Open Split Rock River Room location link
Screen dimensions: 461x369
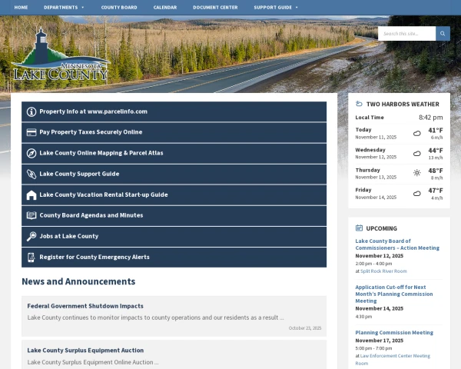point(383,271)
